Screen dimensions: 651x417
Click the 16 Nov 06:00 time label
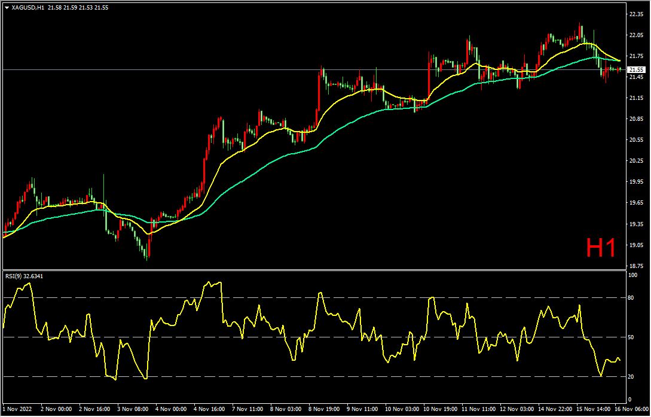631,409
